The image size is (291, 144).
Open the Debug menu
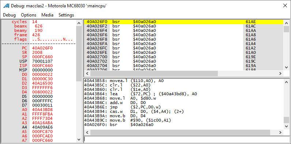coord(9,15)
